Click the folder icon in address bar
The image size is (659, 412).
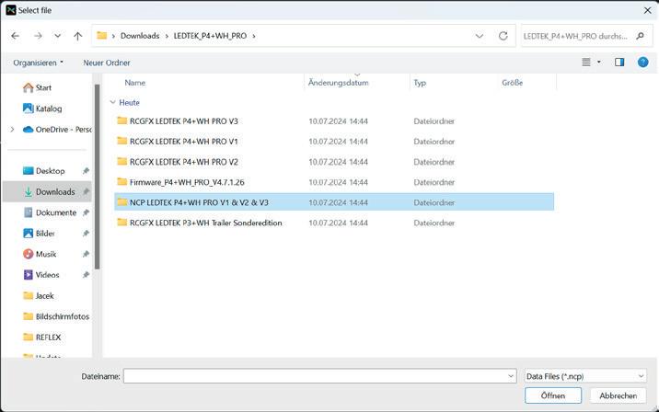102,36
